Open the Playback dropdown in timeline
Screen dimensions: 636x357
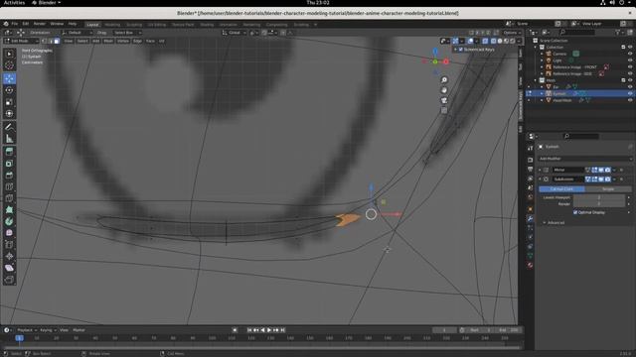pyautogui.click(x=26, y=330)
